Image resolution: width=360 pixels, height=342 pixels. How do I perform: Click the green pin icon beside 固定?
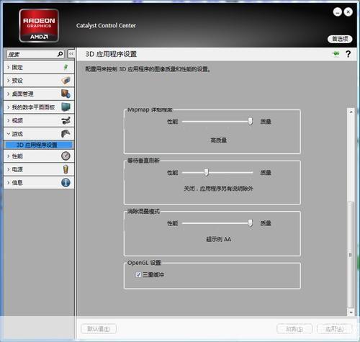pos(66,67)
